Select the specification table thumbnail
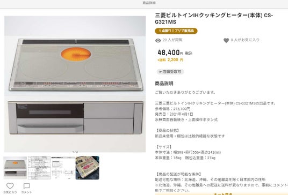This screenshot has width=288, height=195. (x=39, y=168)
